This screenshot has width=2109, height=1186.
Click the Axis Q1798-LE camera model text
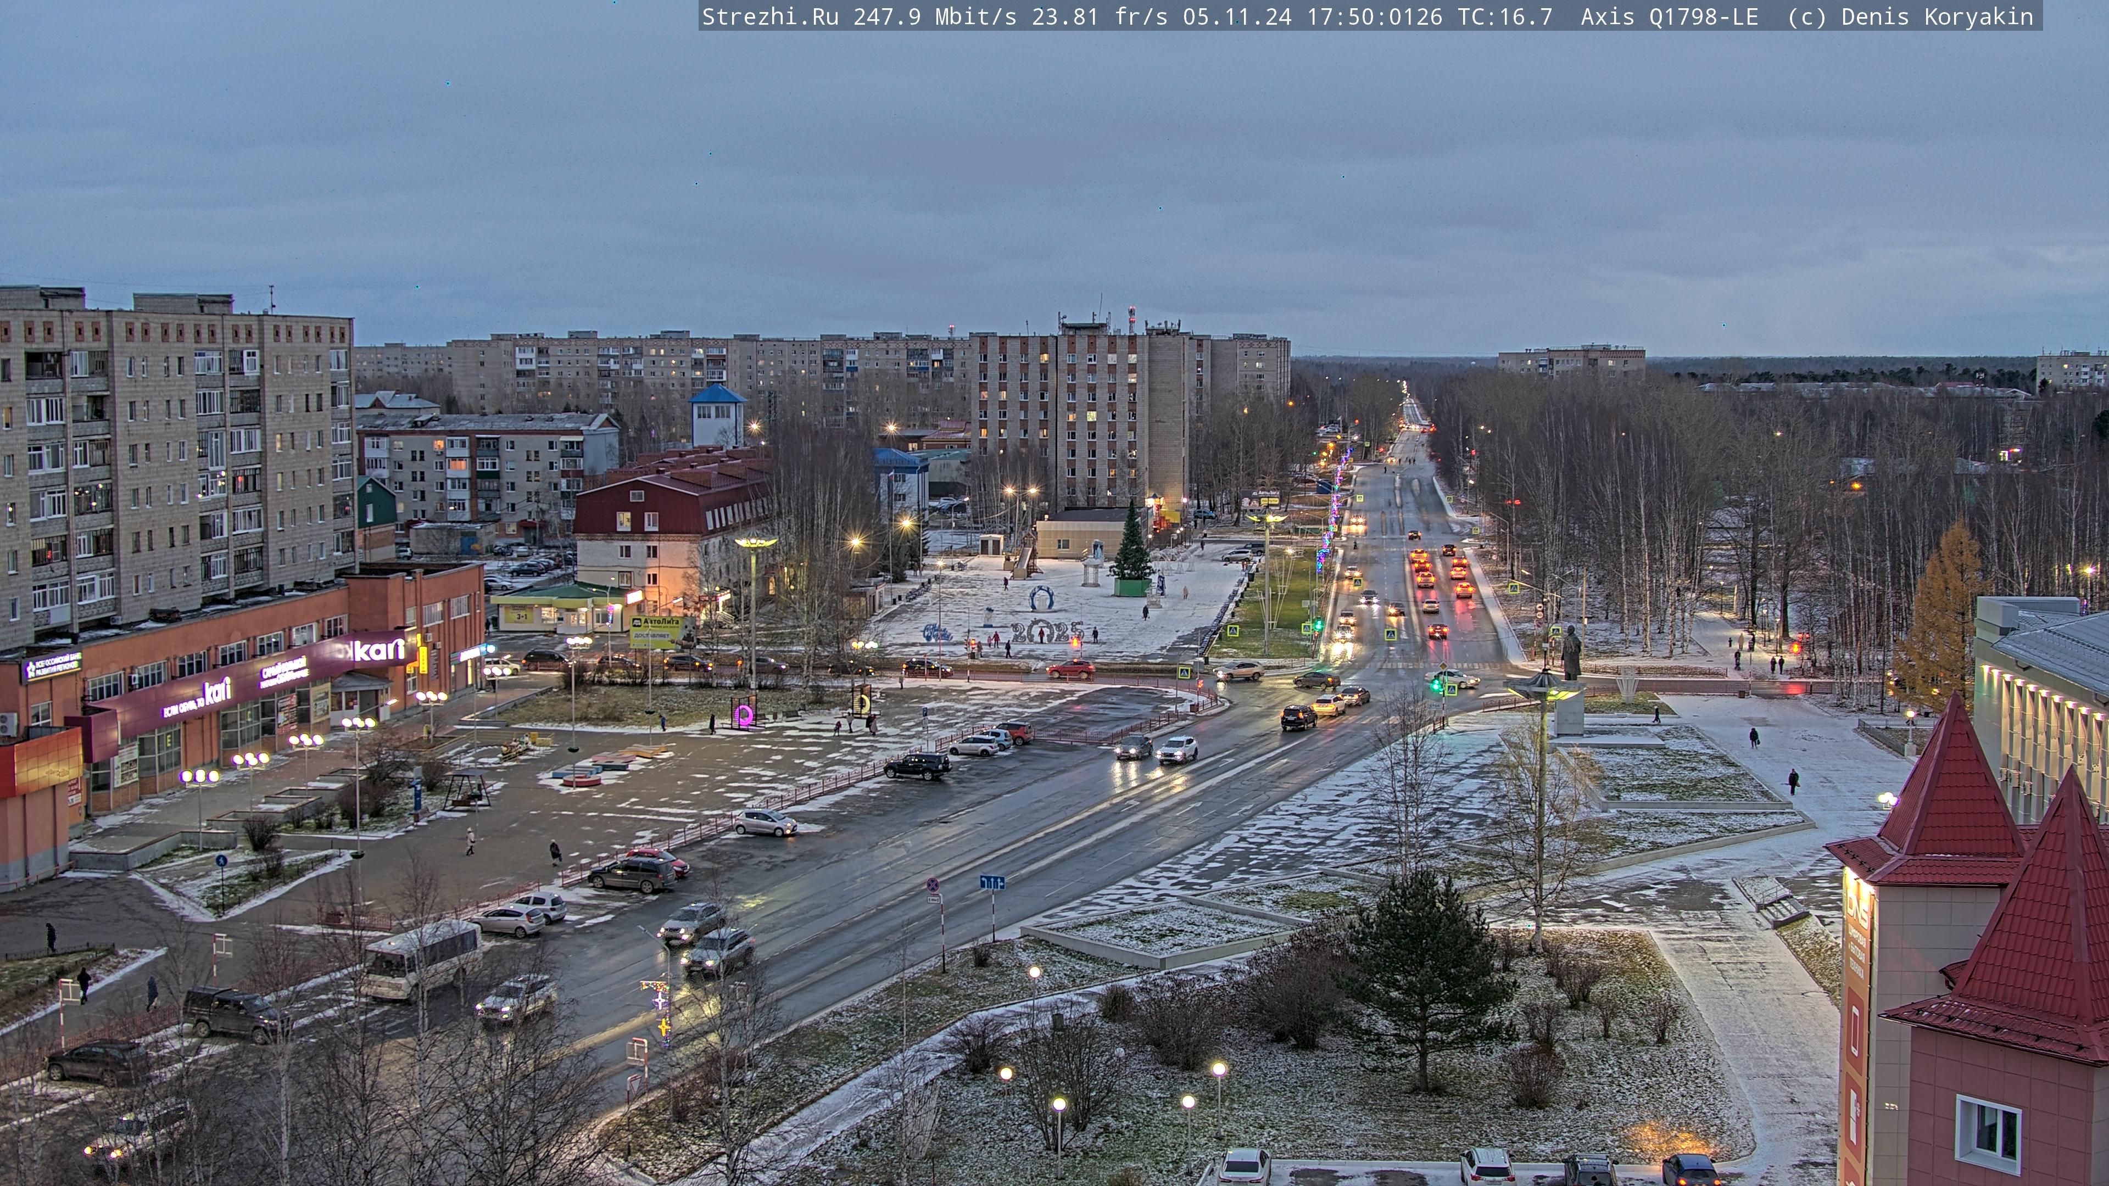(x=1670, y=16)
